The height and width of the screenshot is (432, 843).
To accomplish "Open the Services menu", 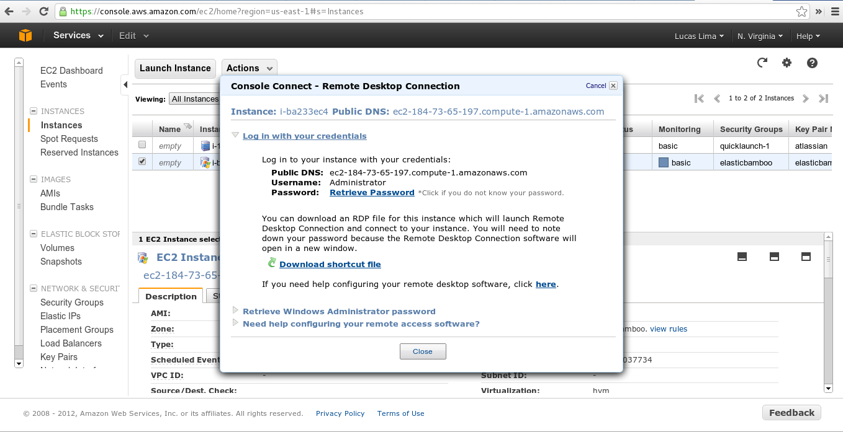I will (78, 35).
